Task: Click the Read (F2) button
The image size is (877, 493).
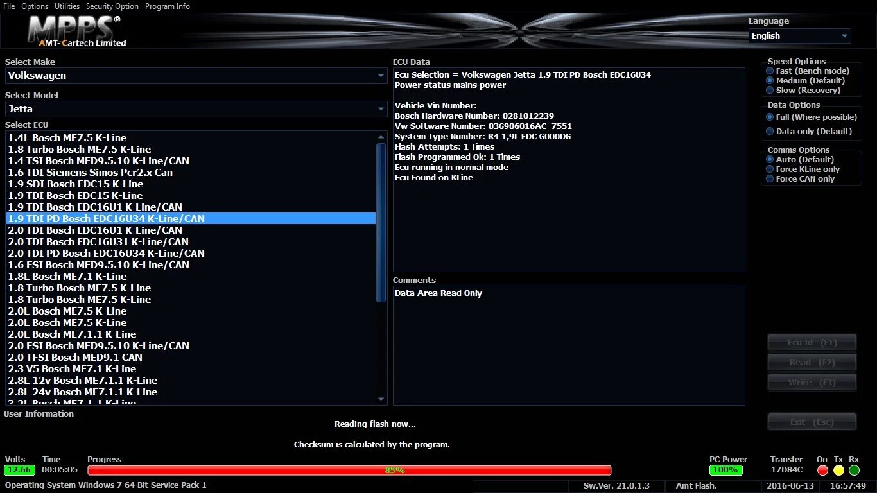Action: pos(812,363)
